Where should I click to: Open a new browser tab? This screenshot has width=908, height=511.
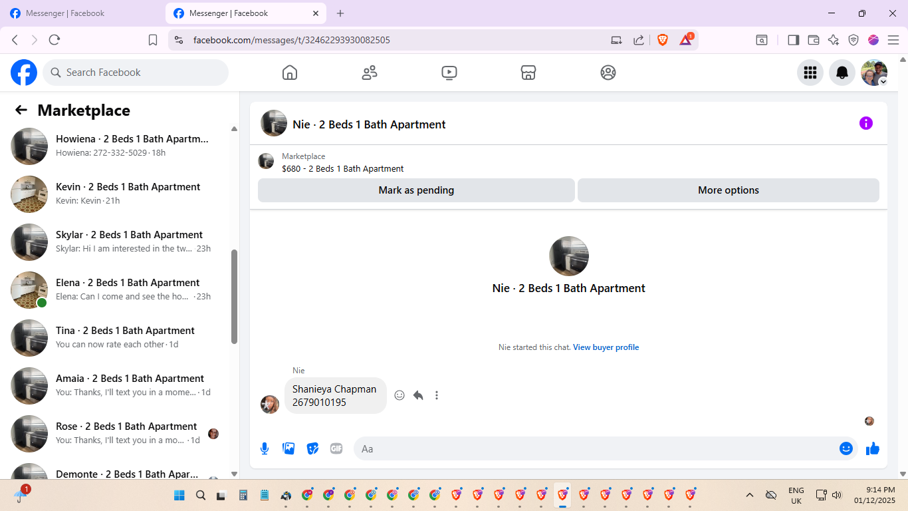click(340, 13)
